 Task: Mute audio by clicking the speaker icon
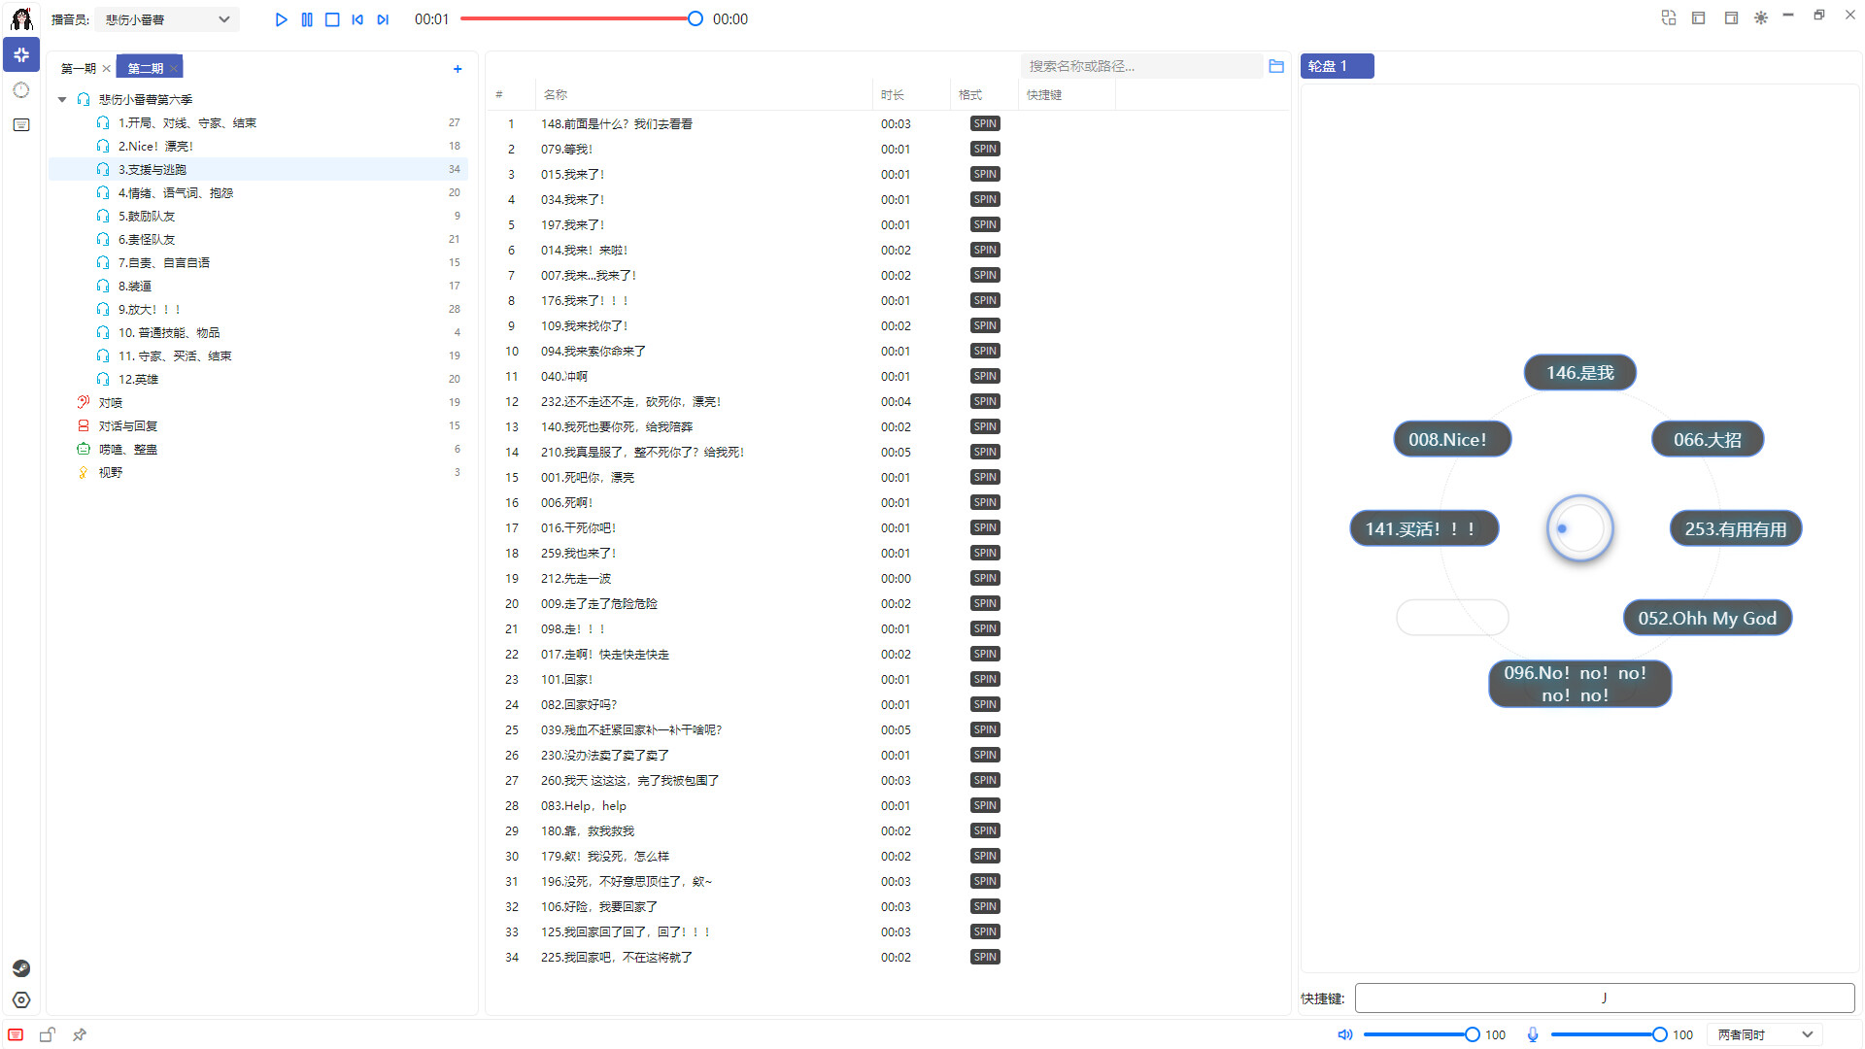click(x=1344, y=1034)
